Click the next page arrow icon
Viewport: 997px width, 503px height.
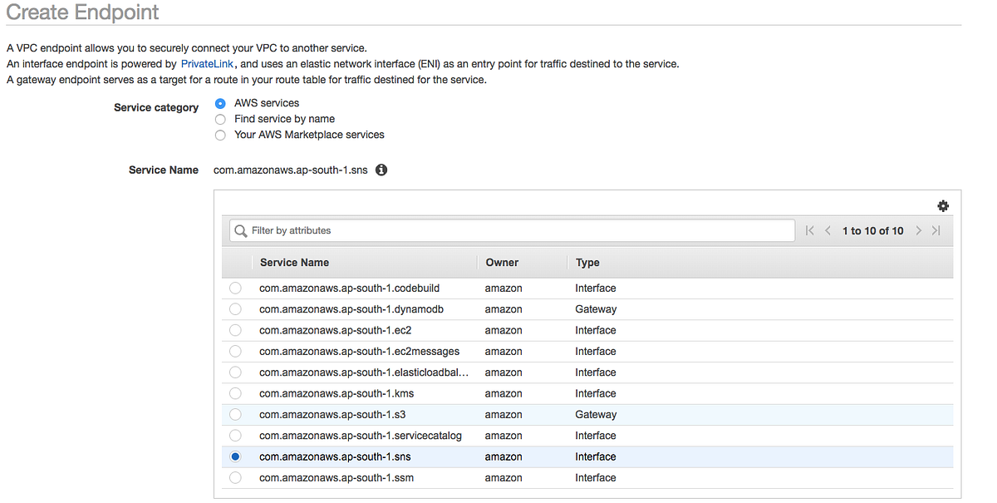[918, 230]
